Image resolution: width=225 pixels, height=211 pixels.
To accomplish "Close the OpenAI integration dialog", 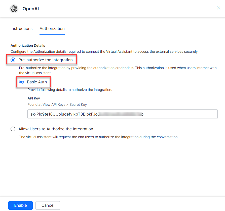I will pyautogui.click(x=218, y=8).
